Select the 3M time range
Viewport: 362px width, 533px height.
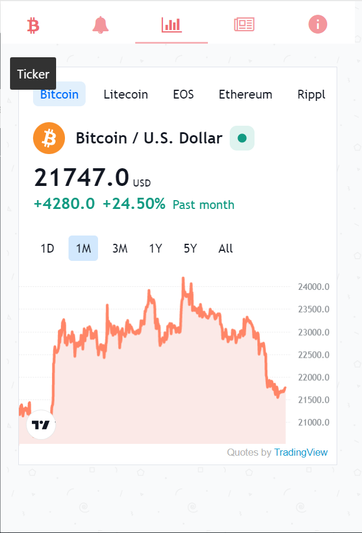pos(120,248)
